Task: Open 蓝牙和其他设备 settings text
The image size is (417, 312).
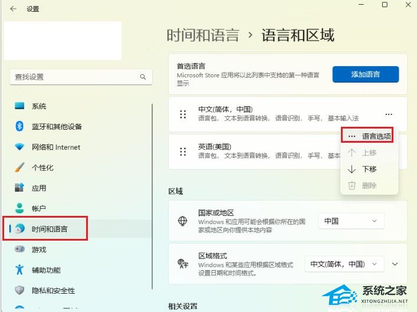Action: point(57,127)
